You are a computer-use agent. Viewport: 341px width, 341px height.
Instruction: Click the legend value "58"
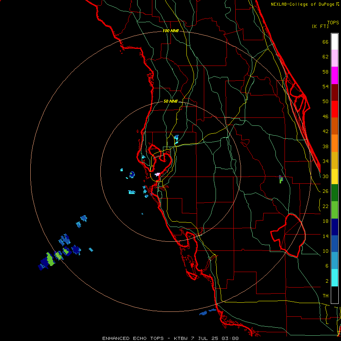[325, 72]
